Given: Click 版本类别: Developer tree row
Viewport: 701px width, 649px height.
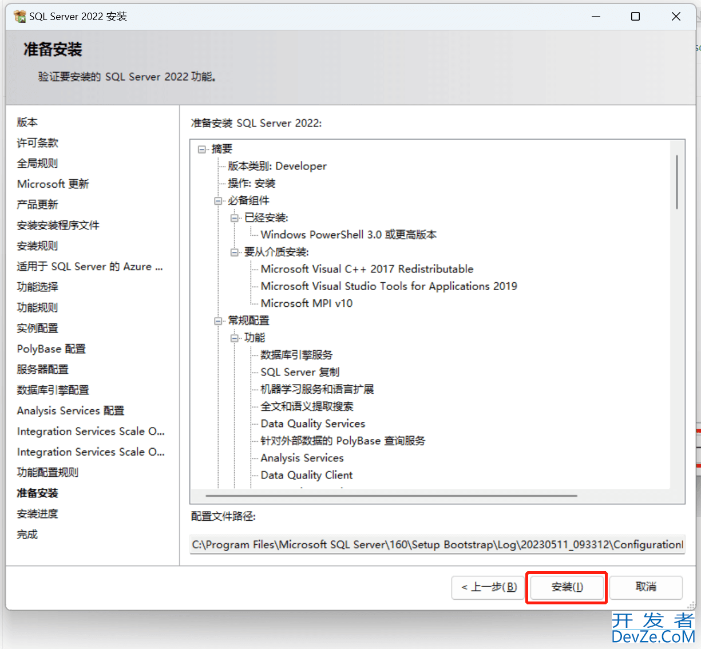Looking at the screenshot, I should point(278,166).
